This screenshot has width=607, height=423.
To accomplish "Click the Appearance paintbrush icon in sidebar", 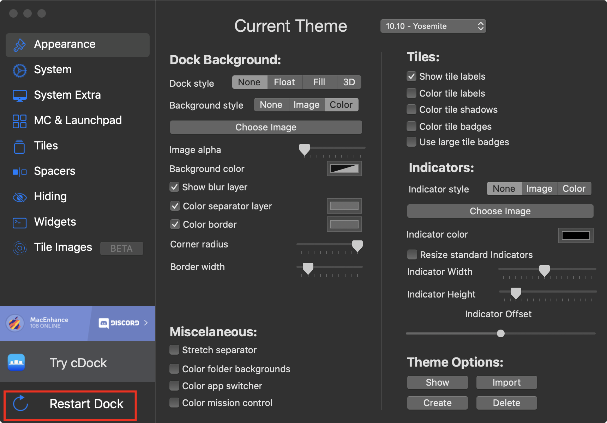I will 19,45.
